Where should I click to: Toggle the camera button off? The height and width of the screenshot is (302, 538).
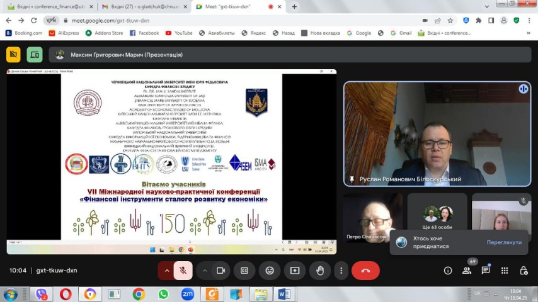[220, 271]
